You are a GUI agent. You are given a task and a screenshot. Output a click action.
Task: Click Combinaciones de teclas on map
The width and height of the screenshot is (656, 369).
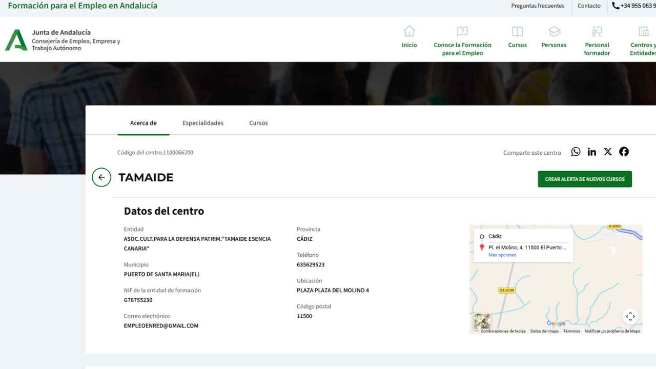503,331
